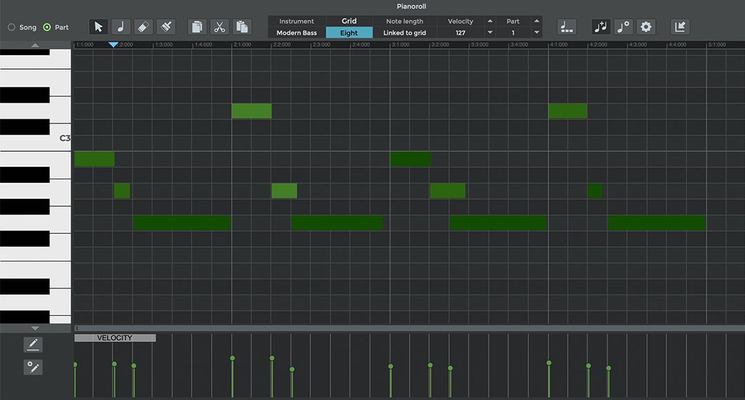This screenshot has width=745, height=400.
Task: Decrease the Velocity value with down arrow
Action: point(490,32)
